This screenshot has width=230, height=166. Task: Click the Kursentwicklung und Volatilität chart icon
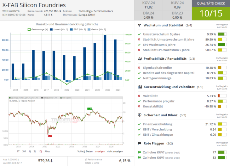point(139,87)
